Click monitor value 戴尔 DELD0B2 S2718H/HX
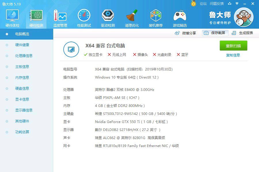Image resolution: width=259 pixels, height=172 pixels. click(x=127, y=130)
